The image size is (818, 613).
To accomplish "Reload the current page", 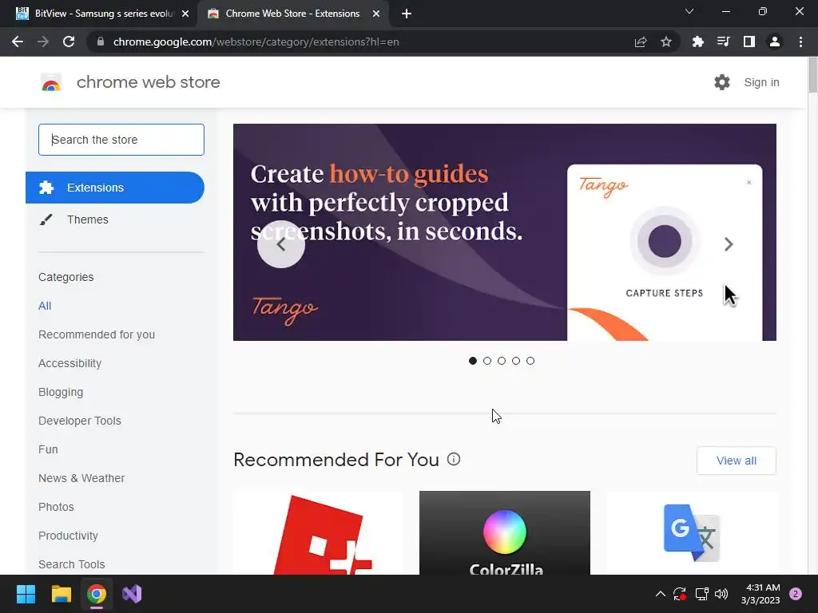I will [x=69, y=42].
